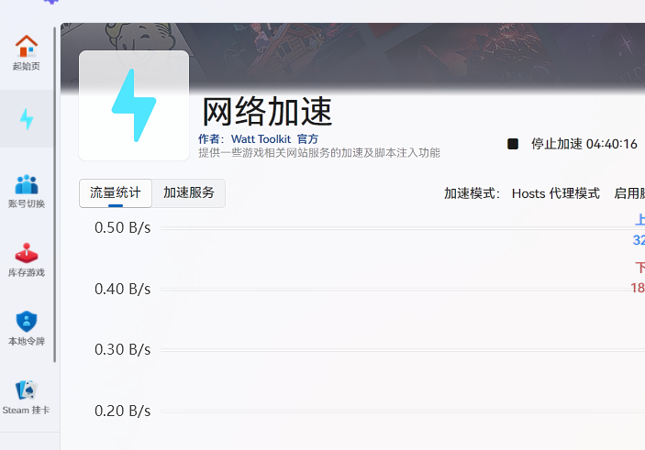Select the lightning bolt network acceleration sidebar icon
The width and height of the screenshot is (645, 450).
coord(27,119)
